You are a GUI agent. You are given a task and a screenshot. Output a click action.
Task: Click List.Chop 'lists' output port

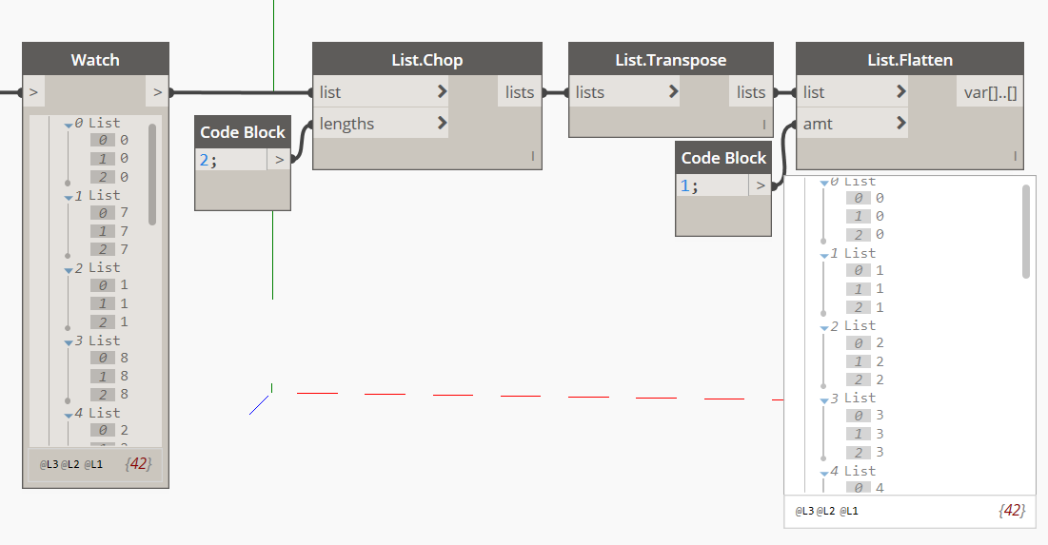pos(520,92)
